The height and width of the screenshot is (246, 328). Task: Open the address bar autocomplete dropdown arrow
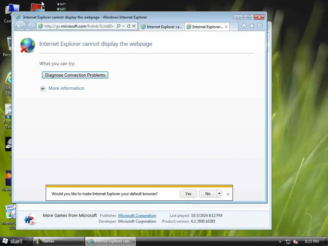[x=123, y=26]
